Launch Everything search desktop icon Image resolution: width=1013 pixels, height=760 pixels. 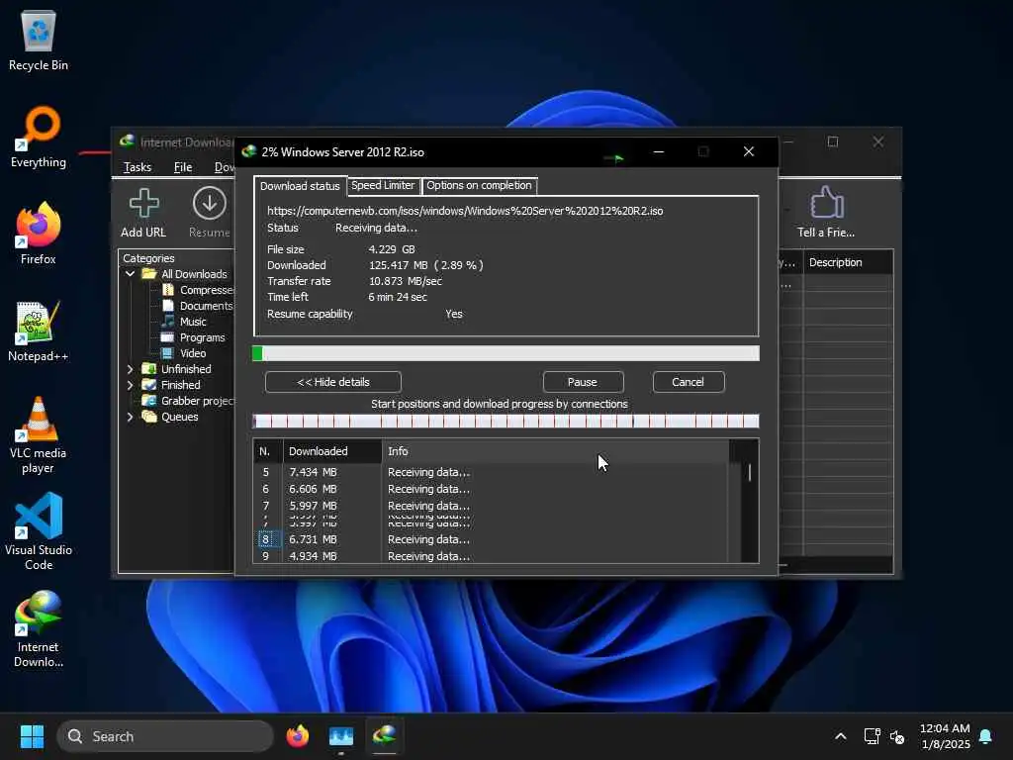39,137
